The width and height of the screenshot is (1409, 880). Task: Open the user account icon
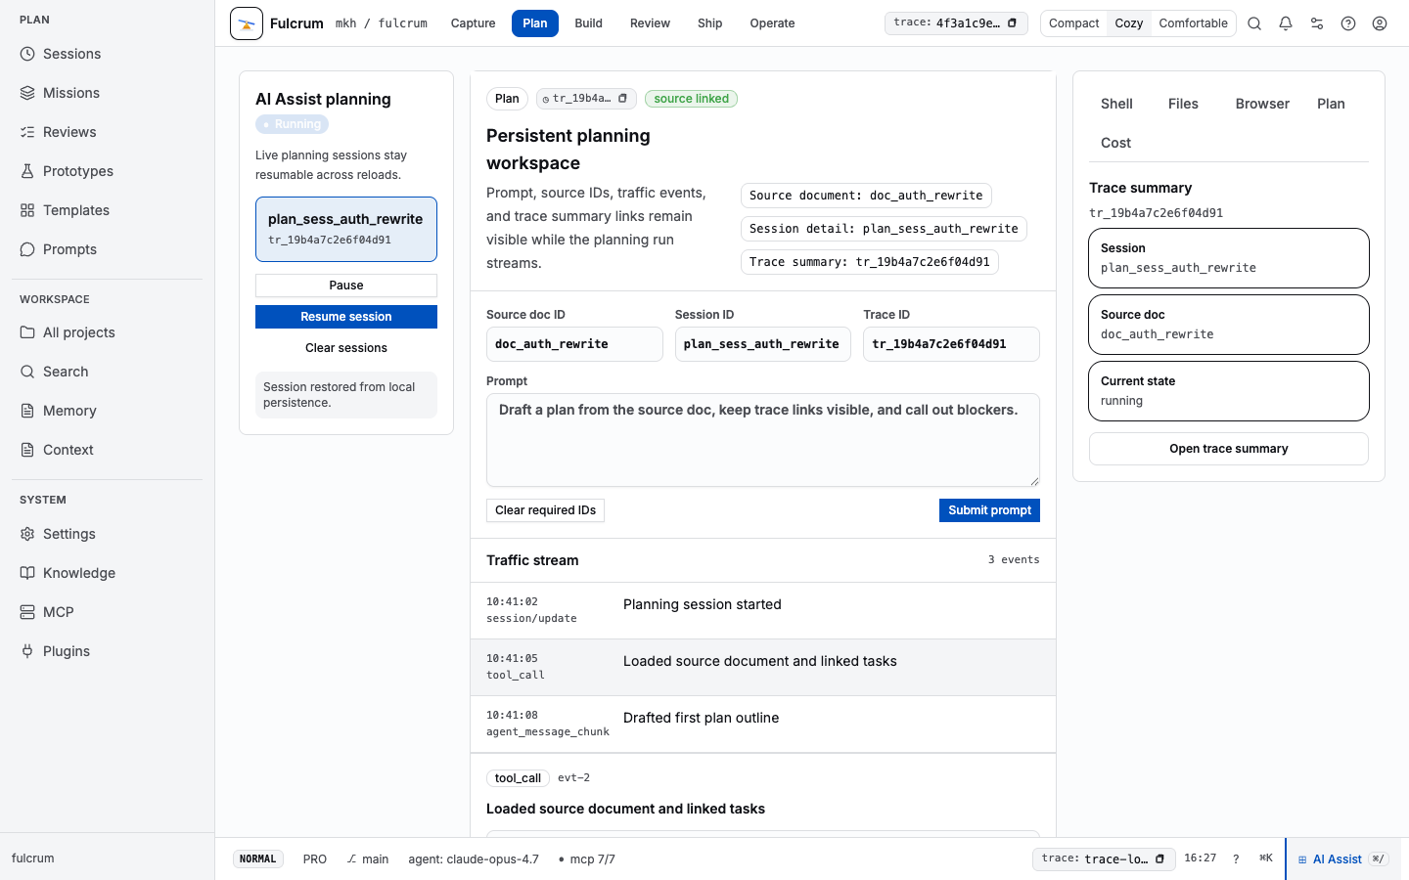point(1380,23)
